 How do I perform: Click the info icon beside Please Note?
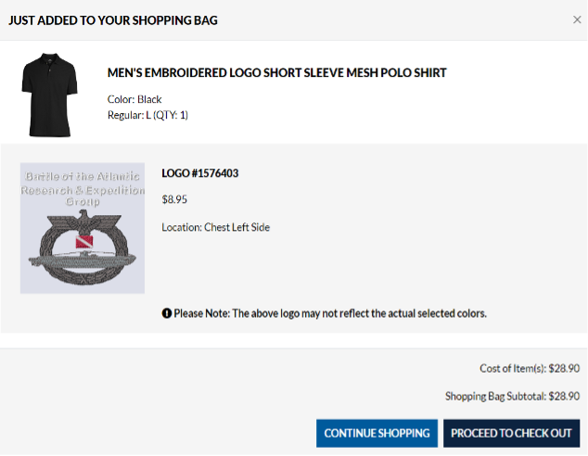point(167,313)
